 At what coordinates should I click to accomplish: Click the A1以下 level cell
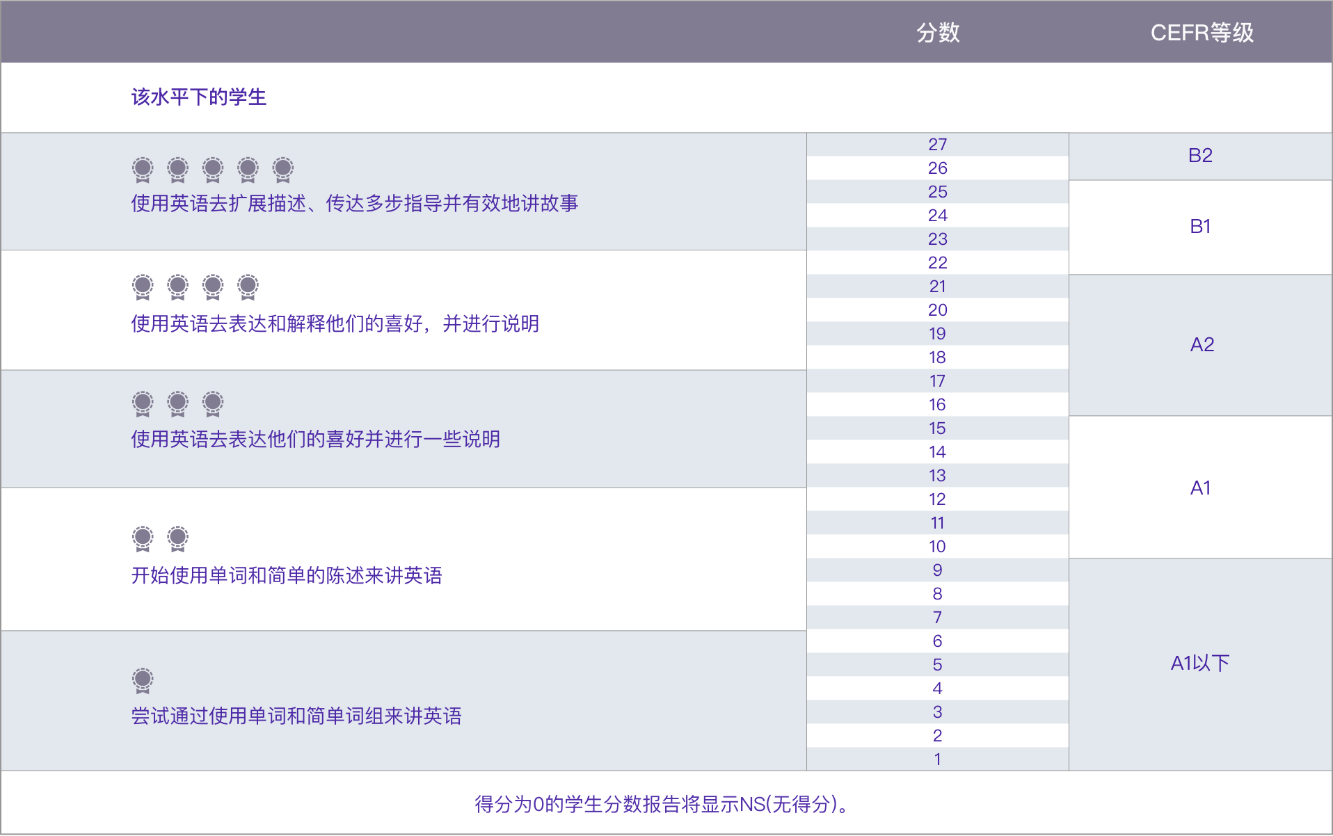click(1200, 664)
